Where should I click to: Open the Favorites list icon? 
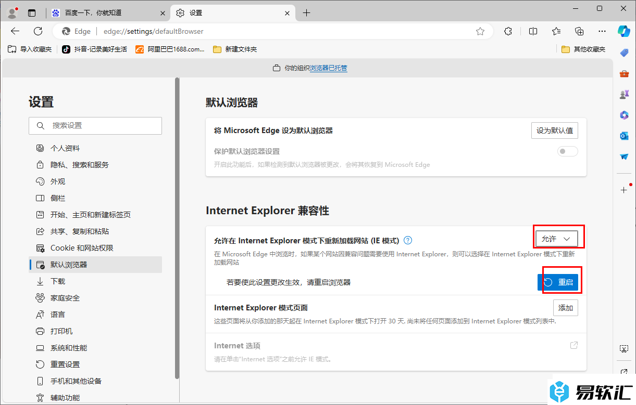pyautogui.click(x=556, y=31)
